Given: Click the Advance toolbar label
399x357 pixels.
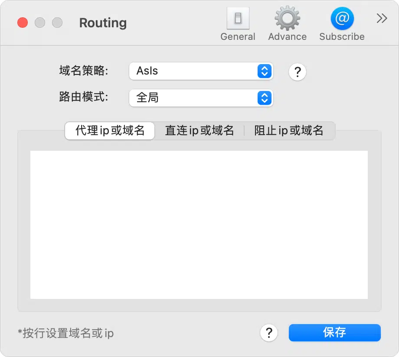Looking at the screenshot, I should (287, 37).
